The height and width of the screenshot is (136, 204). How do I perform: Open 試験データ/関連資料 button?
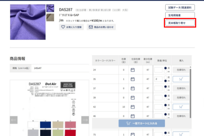point(180,7)
